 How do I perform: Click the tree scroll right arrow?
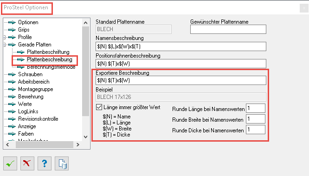pos(78,144)
